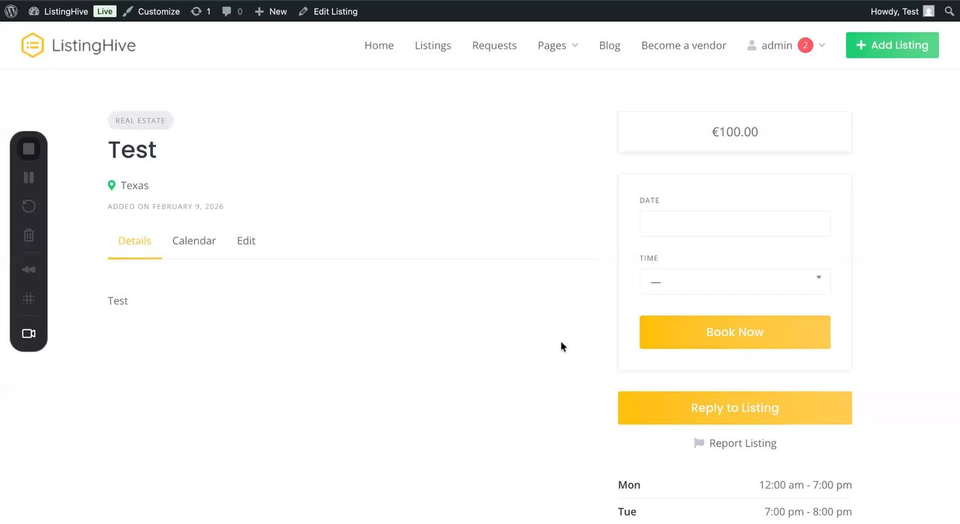Screen dimensions: 960x524
Task: Click the Report Listing link
Action: pyautogui.click(x=735, y=443)
